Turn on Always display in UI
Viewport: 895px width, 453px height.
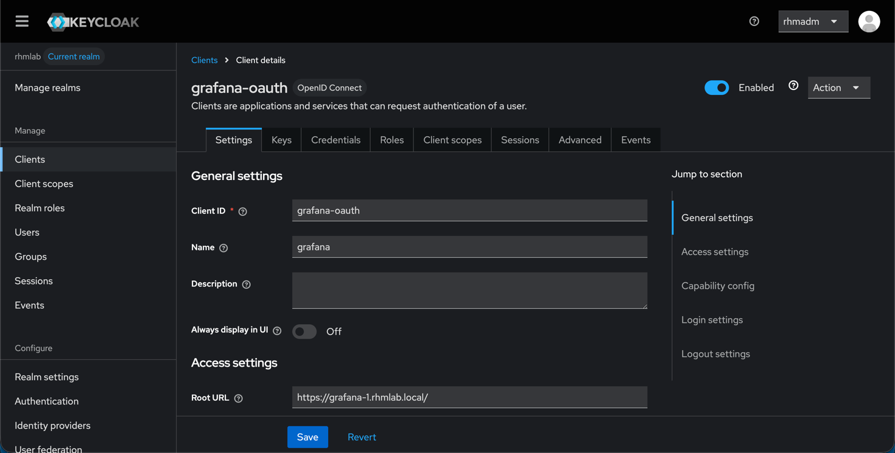click(304, 331)
